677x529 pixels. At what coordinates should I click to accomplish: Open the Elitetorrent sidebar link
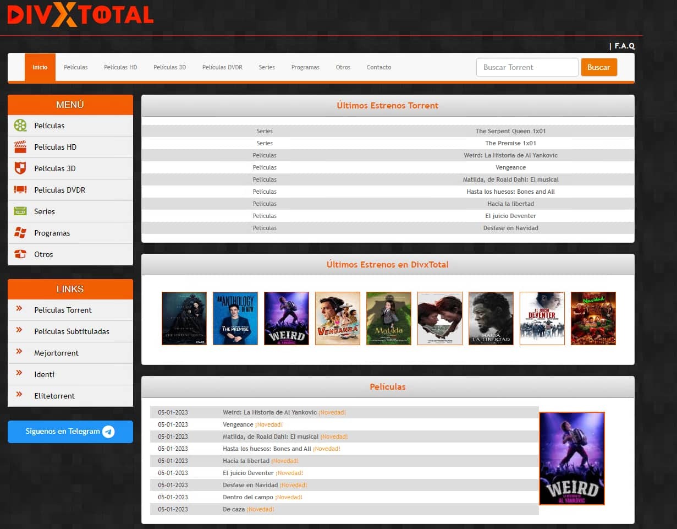pos(70,396)
